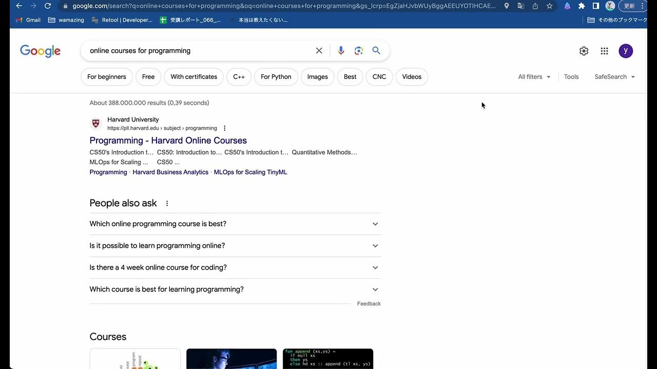
Task: Clear the search query with the X
Action: click(x=319, y=51)
